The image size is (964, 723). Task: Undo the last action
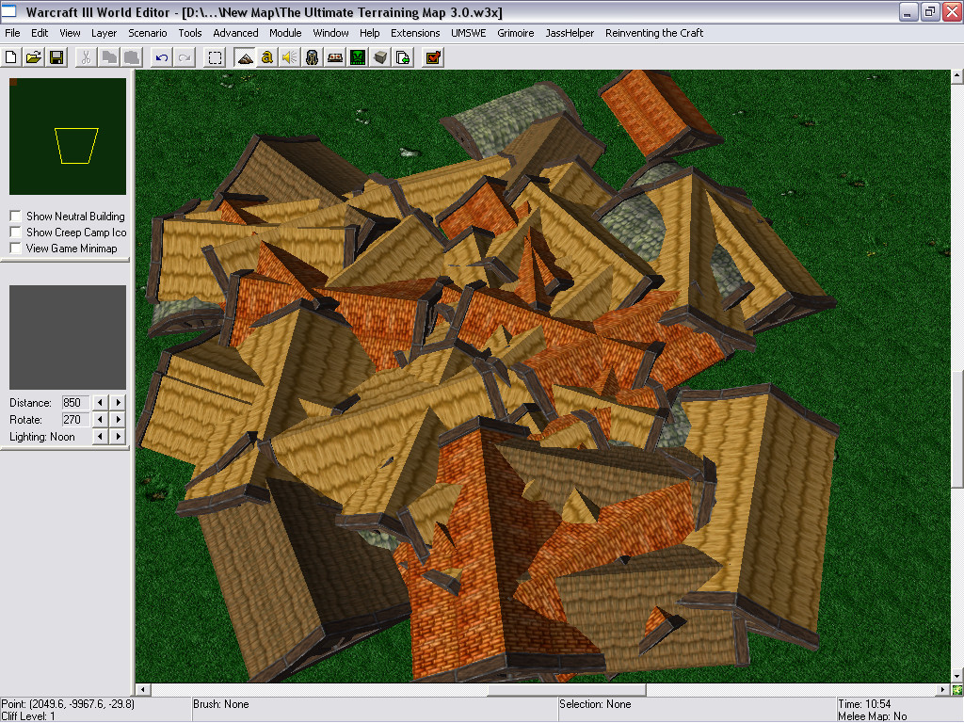[162, 57]
